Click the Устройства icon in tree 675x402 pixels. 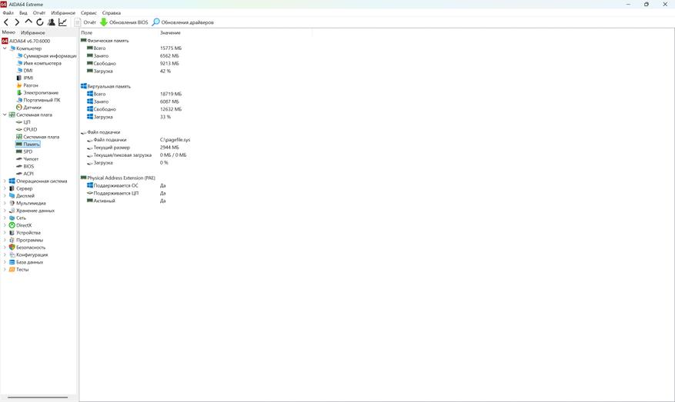pos(12,233)
